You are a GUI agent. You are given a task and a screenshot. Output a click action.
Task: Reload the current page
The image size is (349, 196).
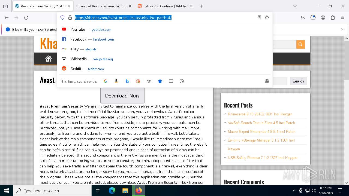coord(26,17)
